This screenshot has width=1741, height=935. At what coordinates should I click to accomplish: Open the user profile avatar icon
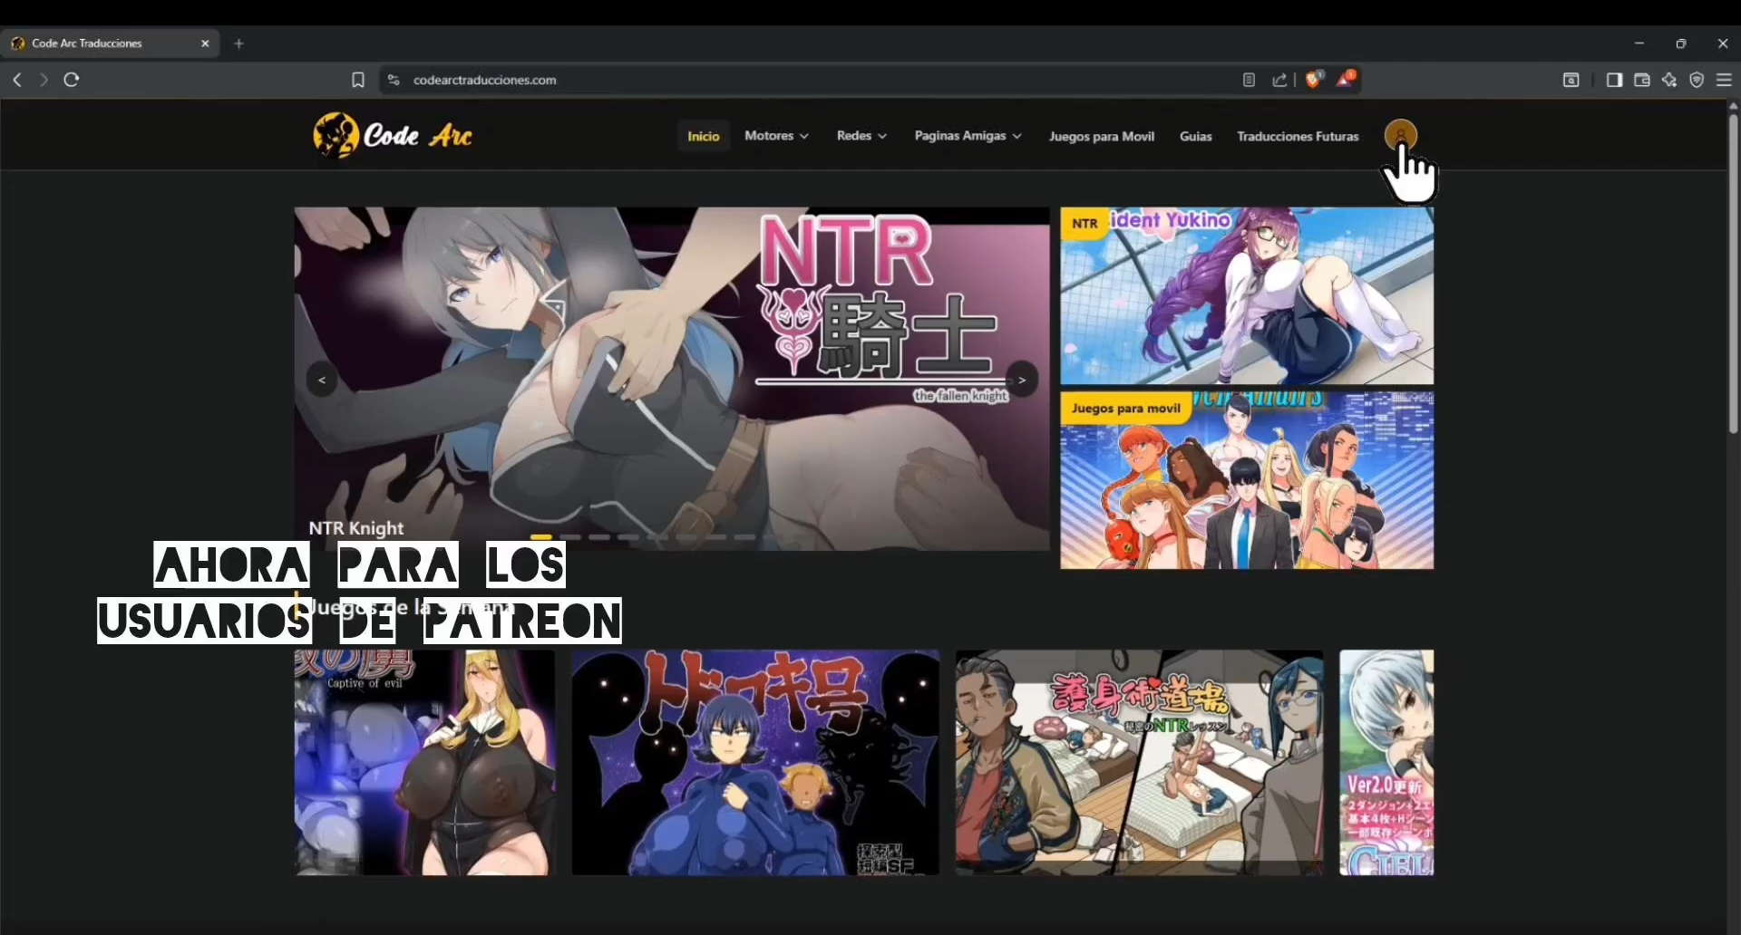click(x=1400, y=136)
